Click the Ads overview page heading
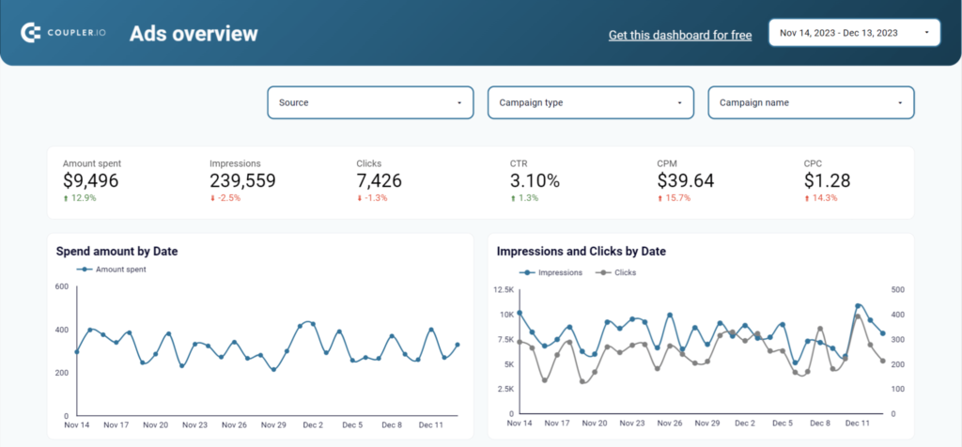This screenshot has width=962, height=447. coord(193,35)
